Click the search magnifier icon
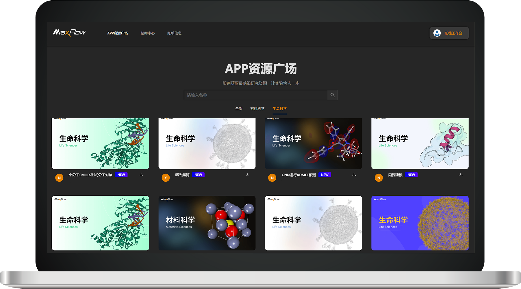The height and width of the screenshot is (289, 521). (x=332, y=95)
